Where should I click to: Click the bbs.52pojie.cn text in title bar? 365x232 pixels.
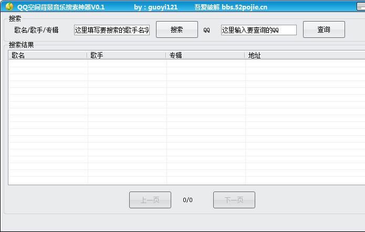click(x=244, y=7)
